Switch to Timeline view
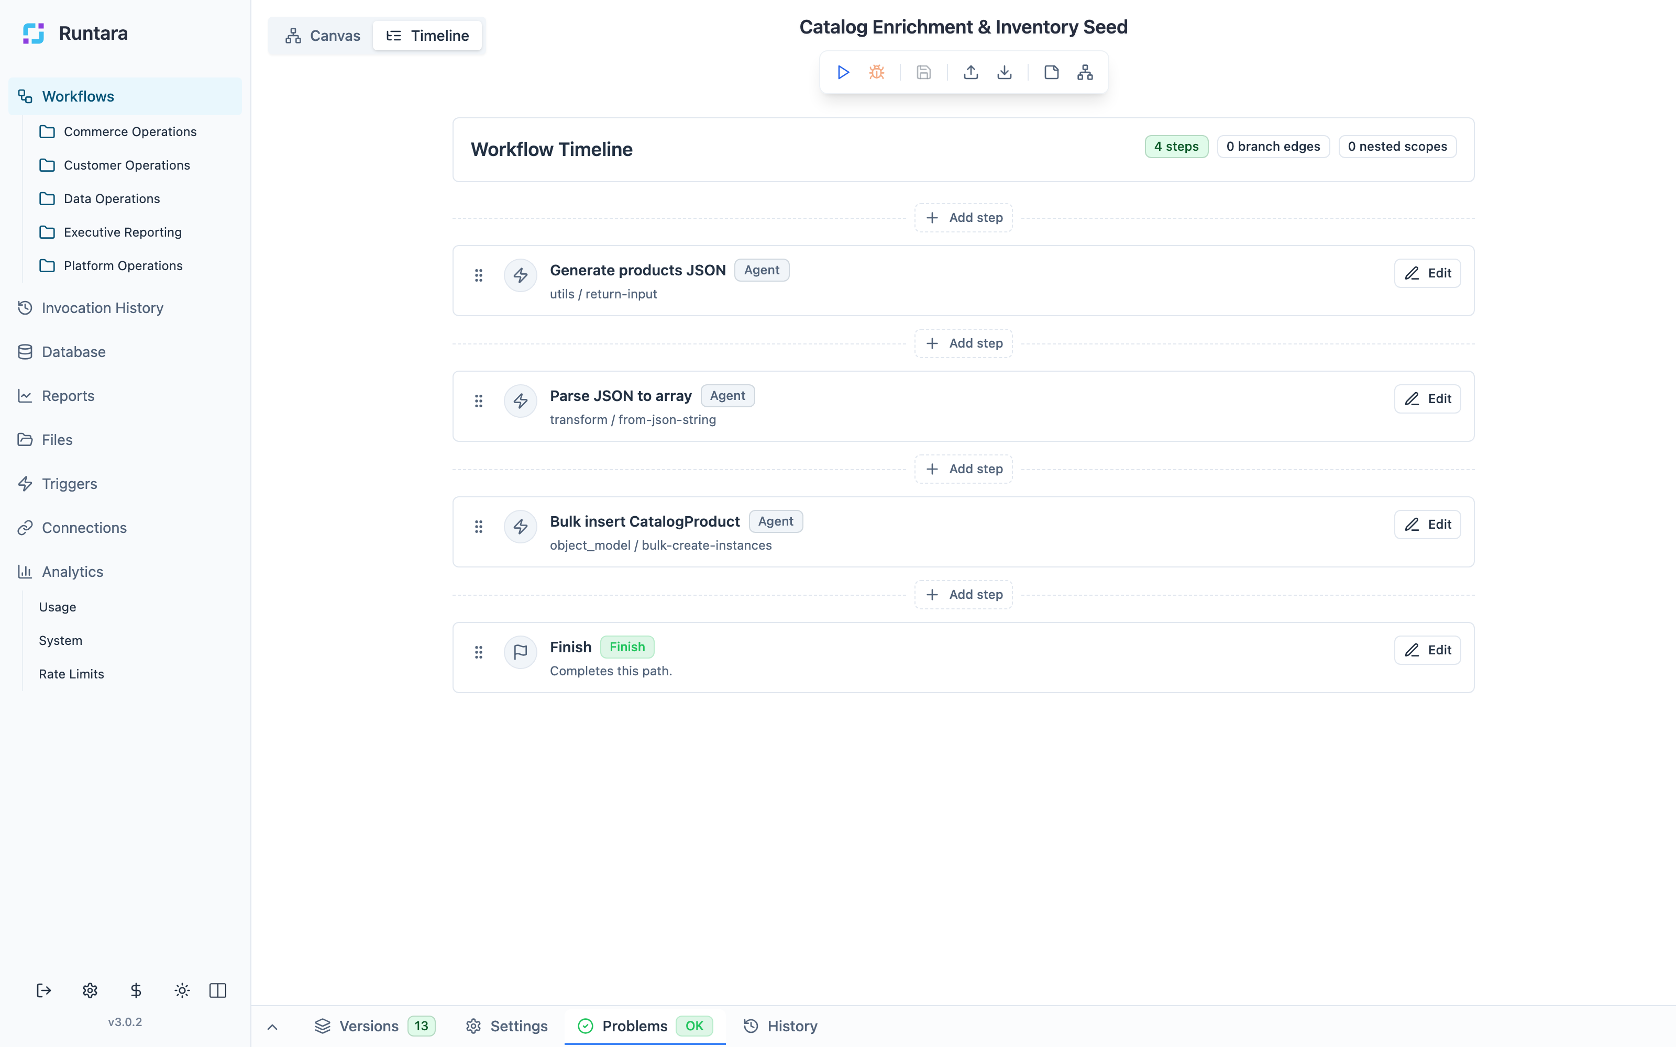Viewport: 1676px width, 1047px height. (427, 35)
